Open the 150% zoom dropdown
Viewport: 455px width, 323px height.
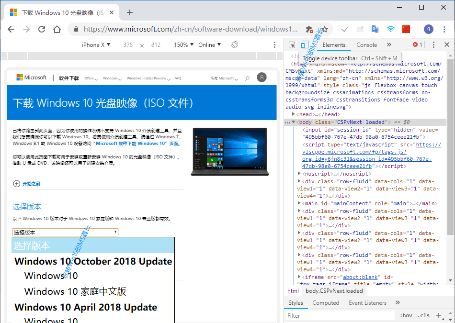point(184,45)
